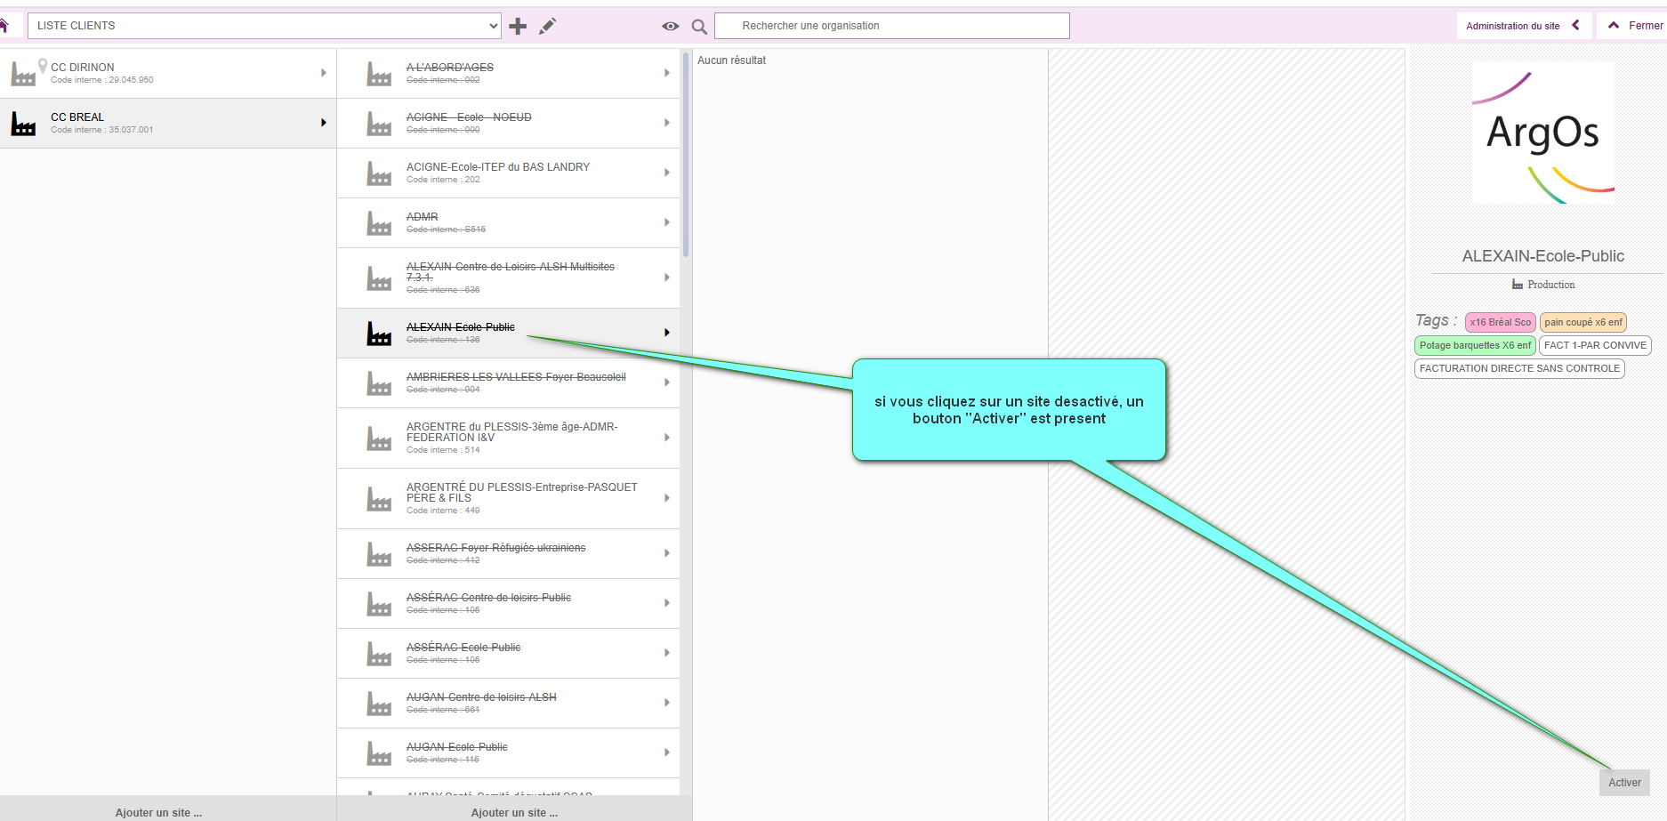Select ASSÉRAC-Centre-de-loisirs-Public entry
The height and width of the screenshot is (821, 1667).
click(508, 603)
